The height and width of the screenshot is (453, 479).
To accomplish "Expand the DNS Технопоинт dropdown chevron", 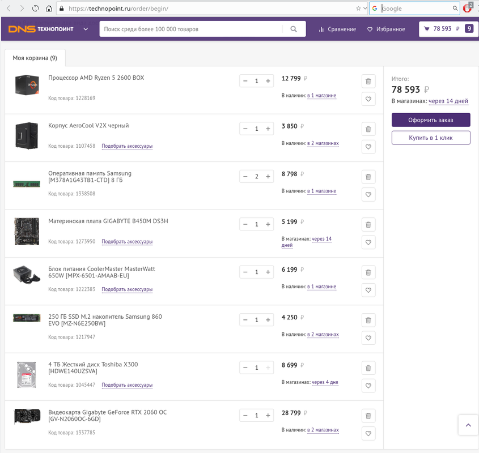I will click(86, 29).
